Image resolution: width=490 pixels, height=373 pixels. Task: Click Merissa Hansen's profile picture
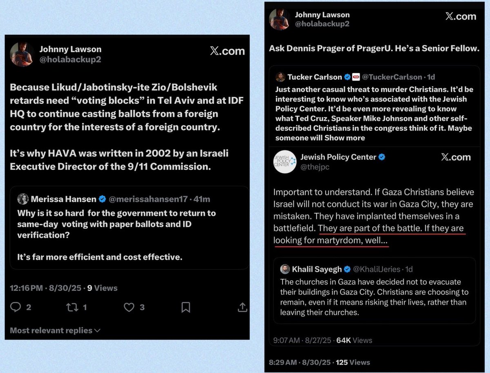(x=22, y=199)
